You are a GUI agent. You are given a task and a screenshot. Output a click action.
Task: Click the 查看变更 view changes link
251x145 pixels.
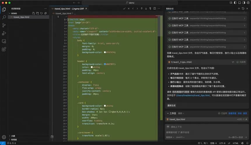coord(232,113)
